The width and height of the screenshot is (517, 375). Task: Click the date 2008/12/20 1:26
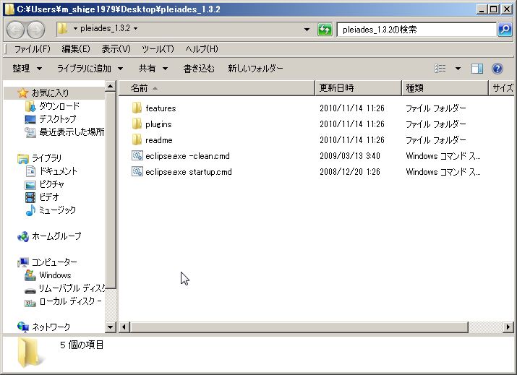(350, 171)
